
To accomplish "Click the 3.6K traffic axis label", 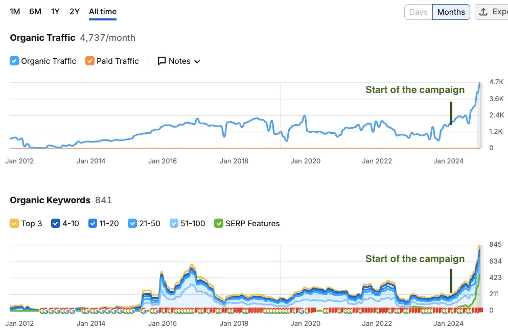I will (496, 99).
